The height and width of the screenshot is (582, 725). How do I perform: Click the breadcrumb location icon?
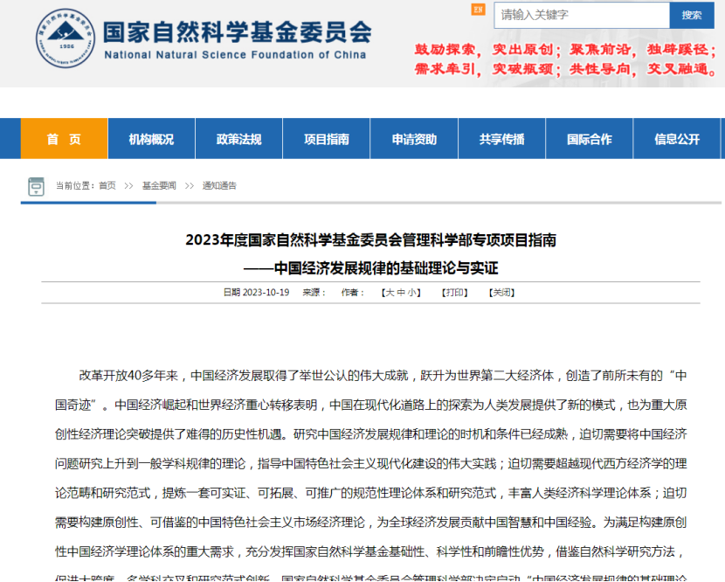coord(36,186)
